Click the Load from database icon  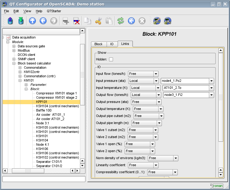point(10,21)
